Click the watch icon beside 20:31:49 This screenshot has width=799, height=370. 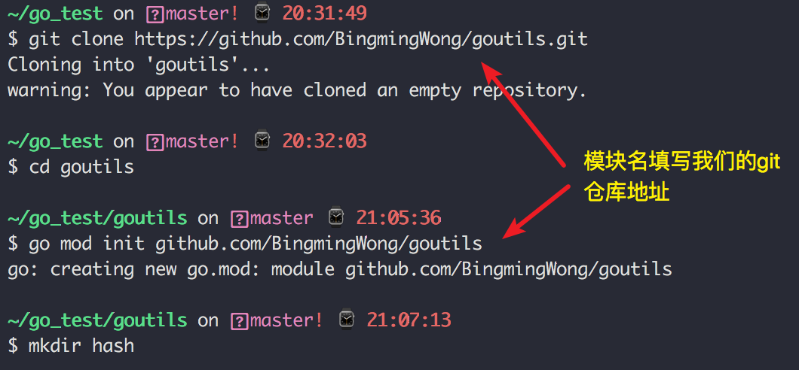[x=262, y=14]
